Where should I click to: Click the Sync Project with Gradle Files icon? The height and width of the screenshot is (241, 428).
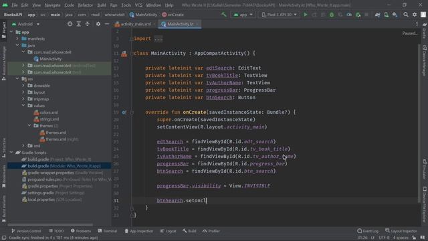pos(377,15)
